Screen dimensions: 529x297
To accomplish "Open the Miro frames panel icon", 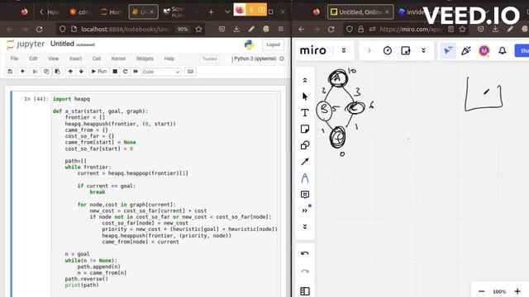I will point(305,291).
